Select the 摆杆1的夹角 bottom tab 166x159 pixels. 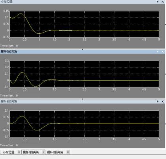(x=31, y=152)
